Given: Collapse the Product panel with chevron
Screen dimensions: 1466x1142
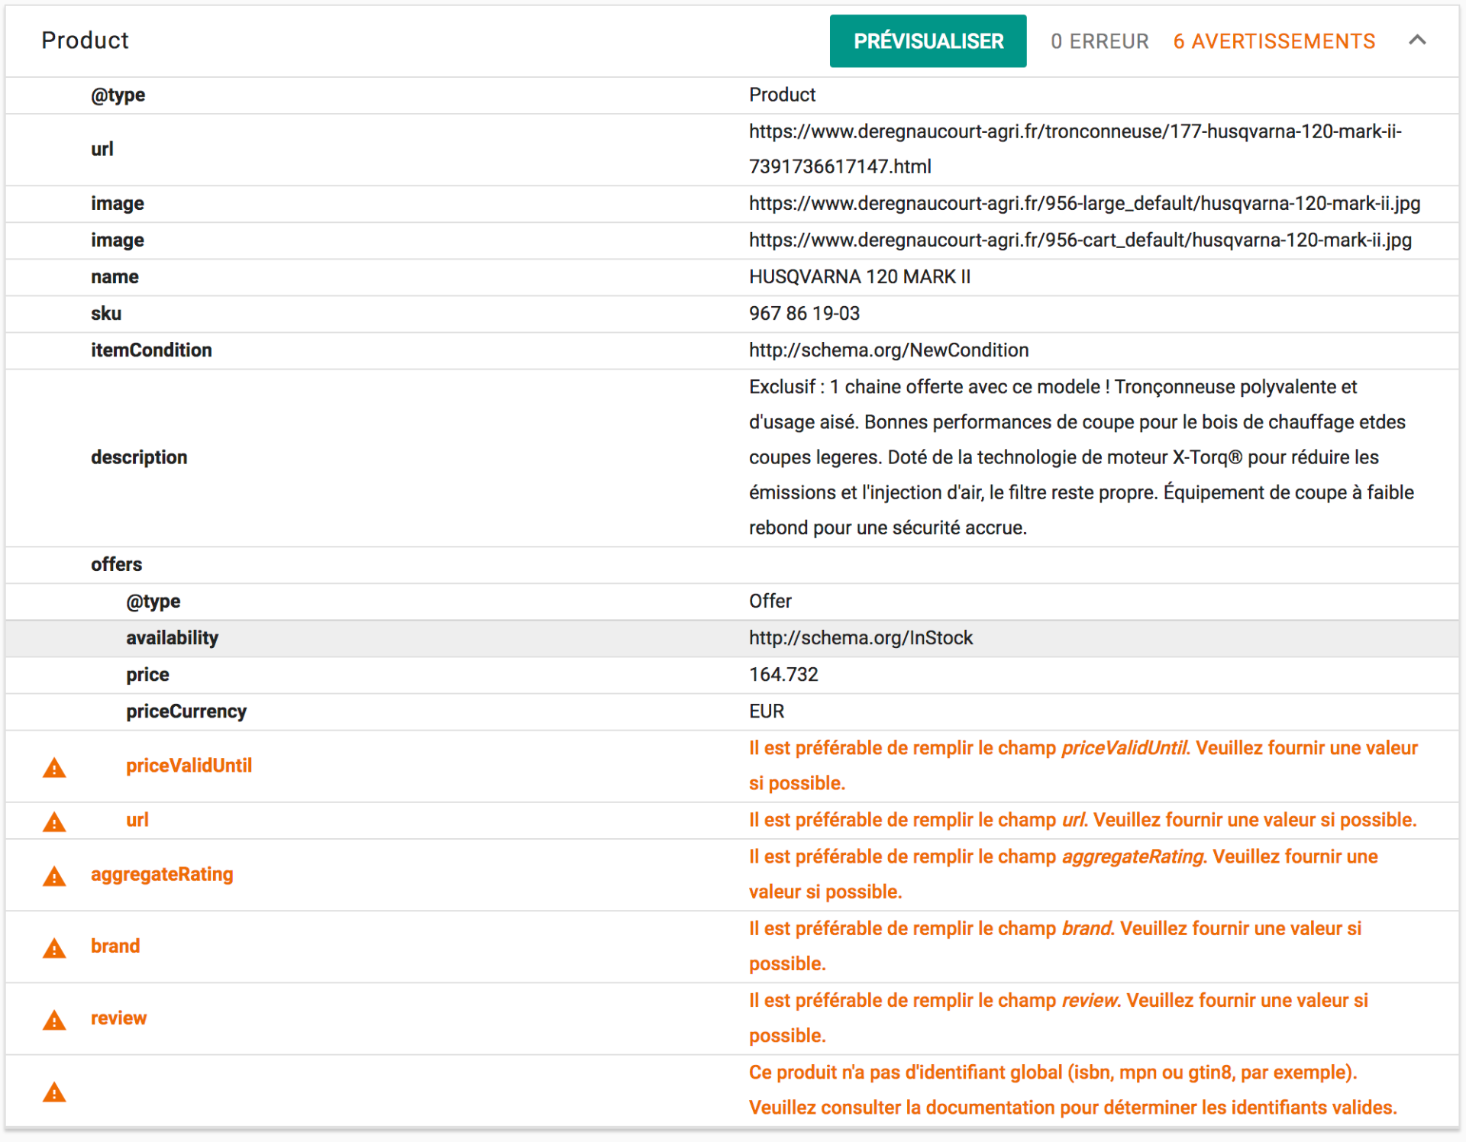Looking at the screenshot, I should point(1417,40).
